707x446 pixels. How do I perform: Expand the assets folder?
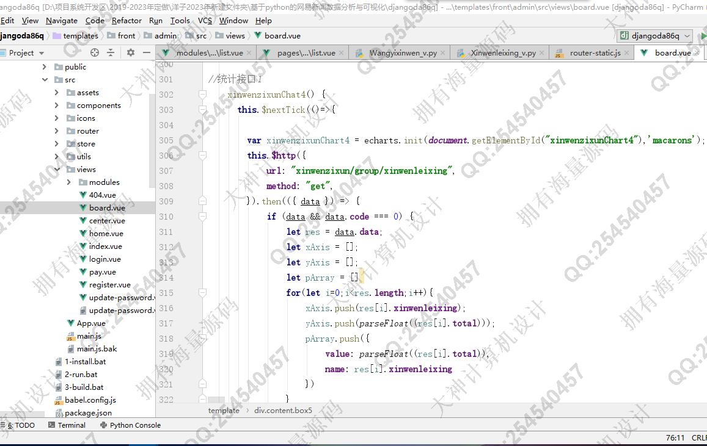[56, 92]
